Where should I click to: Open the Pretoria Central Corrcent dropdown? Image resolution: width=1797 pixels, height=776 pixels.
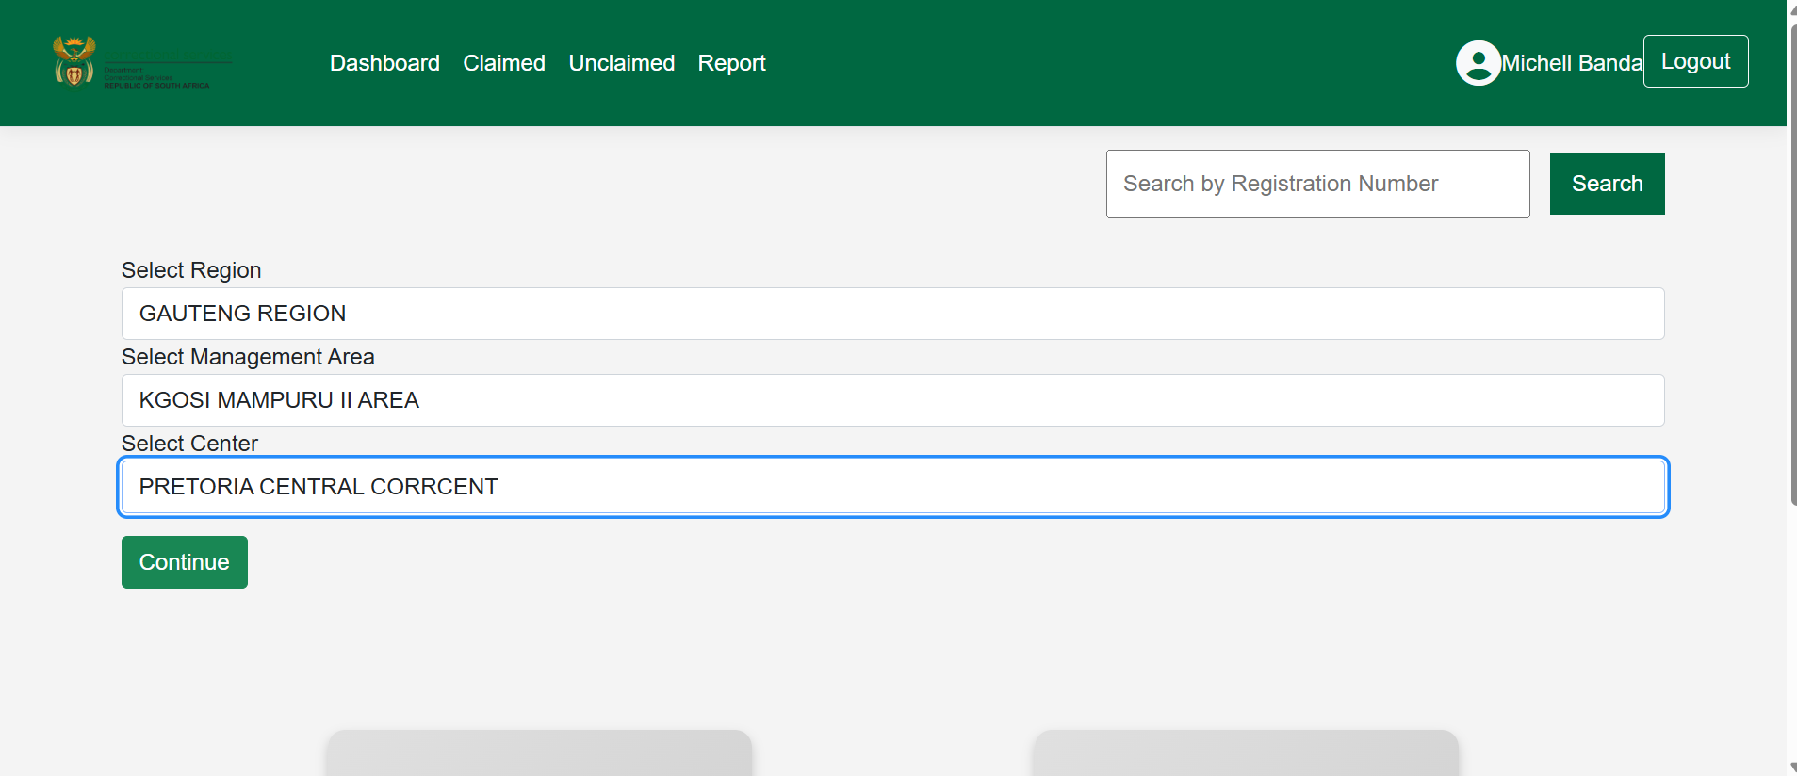pyautogui.click(x=892, y=487)
